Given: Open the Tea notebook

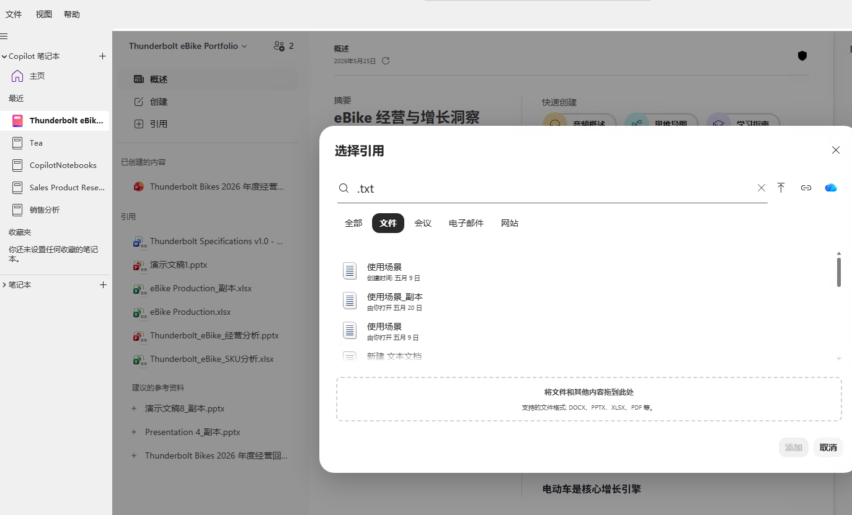Looking at the screenshot, I should 55,143.
